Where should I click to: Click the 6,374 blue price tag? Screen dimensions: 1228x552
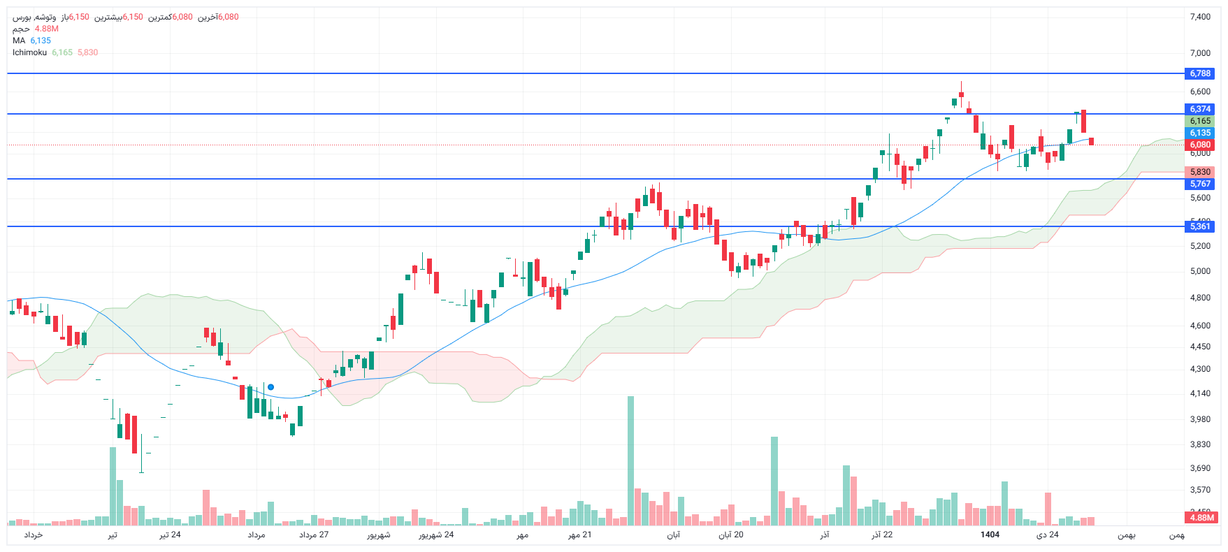click(1200, 109)
